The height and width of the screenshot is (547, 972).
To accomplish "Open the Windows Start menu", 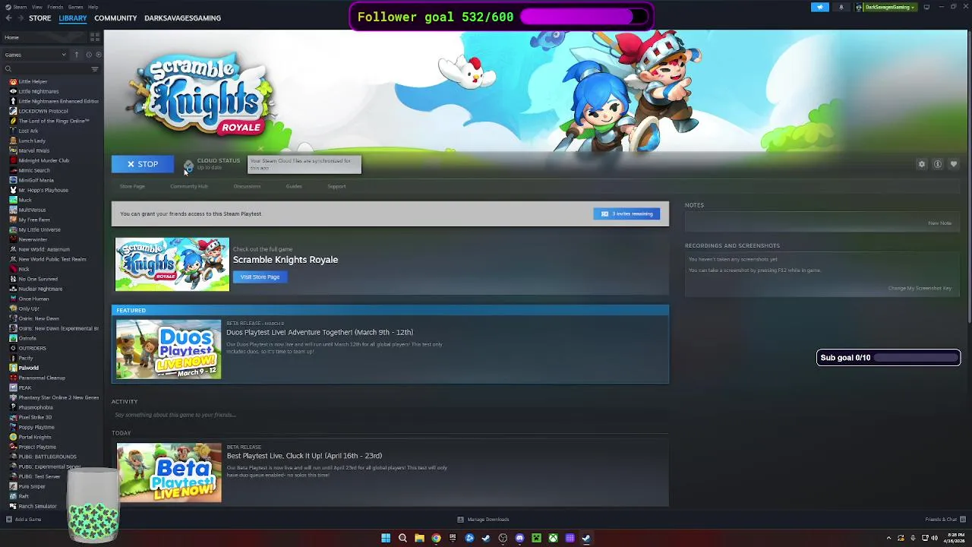I will point(386,538).
